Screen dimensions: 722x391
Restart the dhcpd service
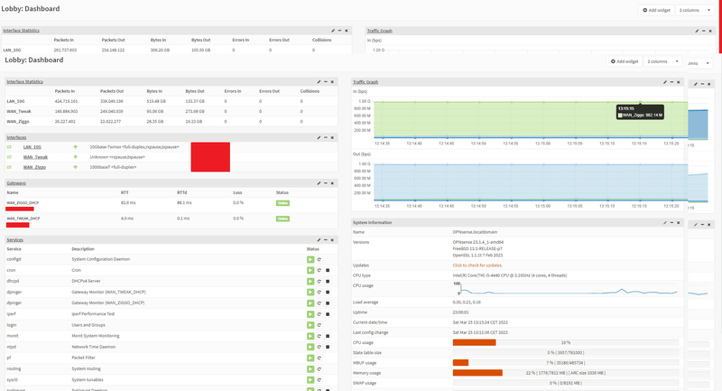point(319,282)
